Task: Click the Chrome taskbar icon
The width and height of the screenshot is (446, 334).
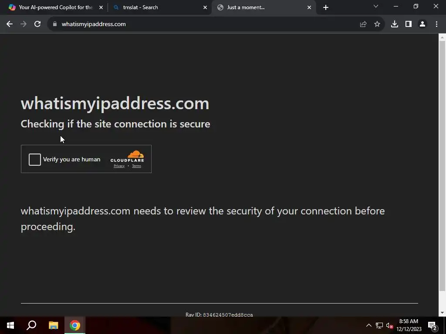Action: pos(75,325)
